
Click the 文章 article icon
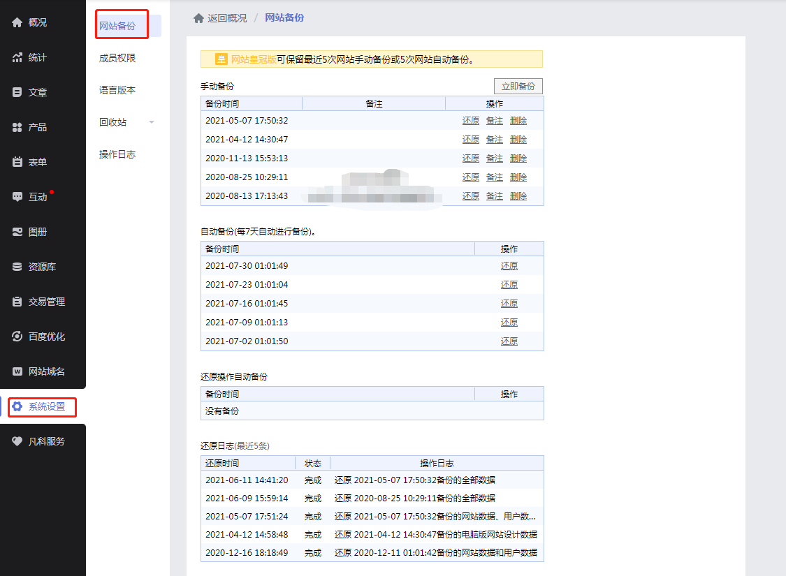17,92
